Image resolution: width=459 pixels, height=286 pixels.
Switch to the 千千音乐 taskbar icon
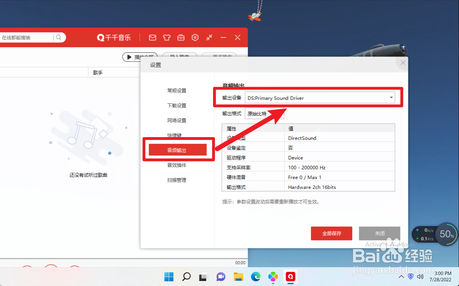(x=290, y=277)
